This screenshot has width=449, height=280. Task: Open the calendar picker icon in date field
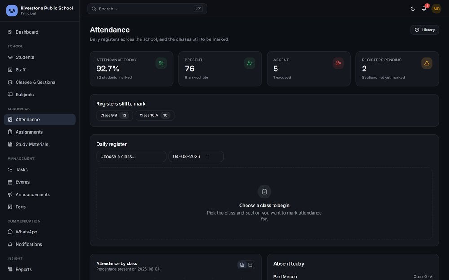click(x=207, y=156)
